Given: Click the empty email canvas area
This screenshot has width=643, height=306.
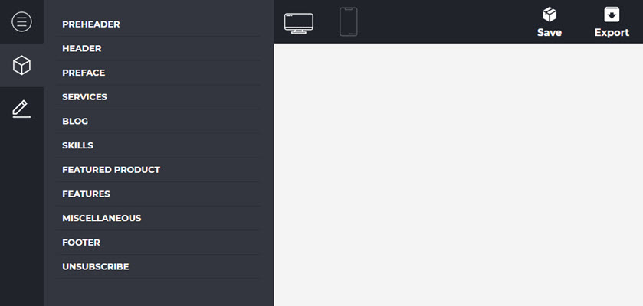Looking at the screenshot, I should click(x=458, y=174).
